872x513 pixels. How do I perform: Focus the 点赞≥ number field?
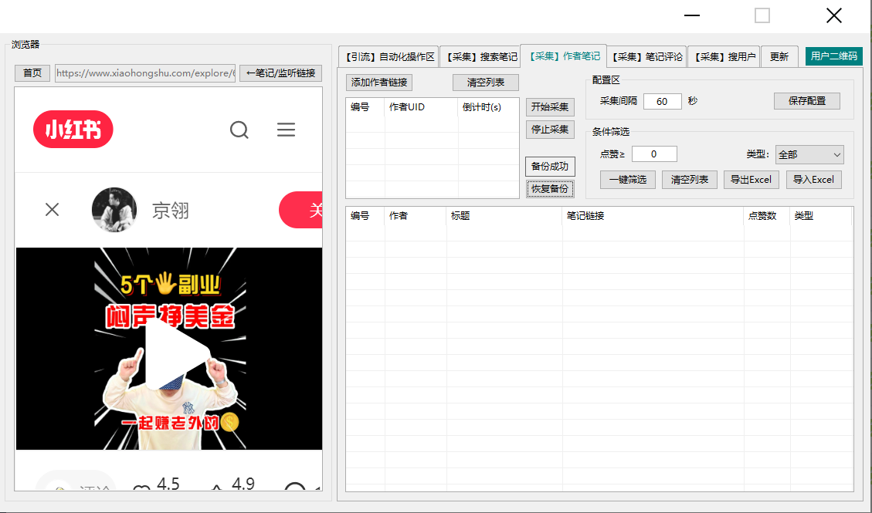tap(653, 154)
